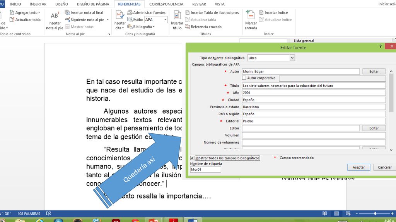Image resolution: width=396 pixels, height=222 pixels.
Task: Click Cancelar button
Action: 385,167
